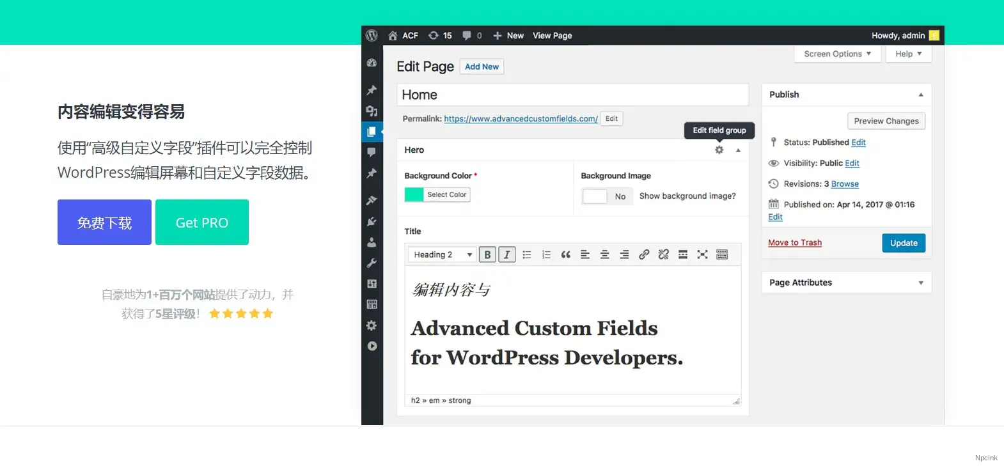Open the updates indicator showing 15
The image size is (1004, 468).
pyautogui.click(x=440, y=36)
